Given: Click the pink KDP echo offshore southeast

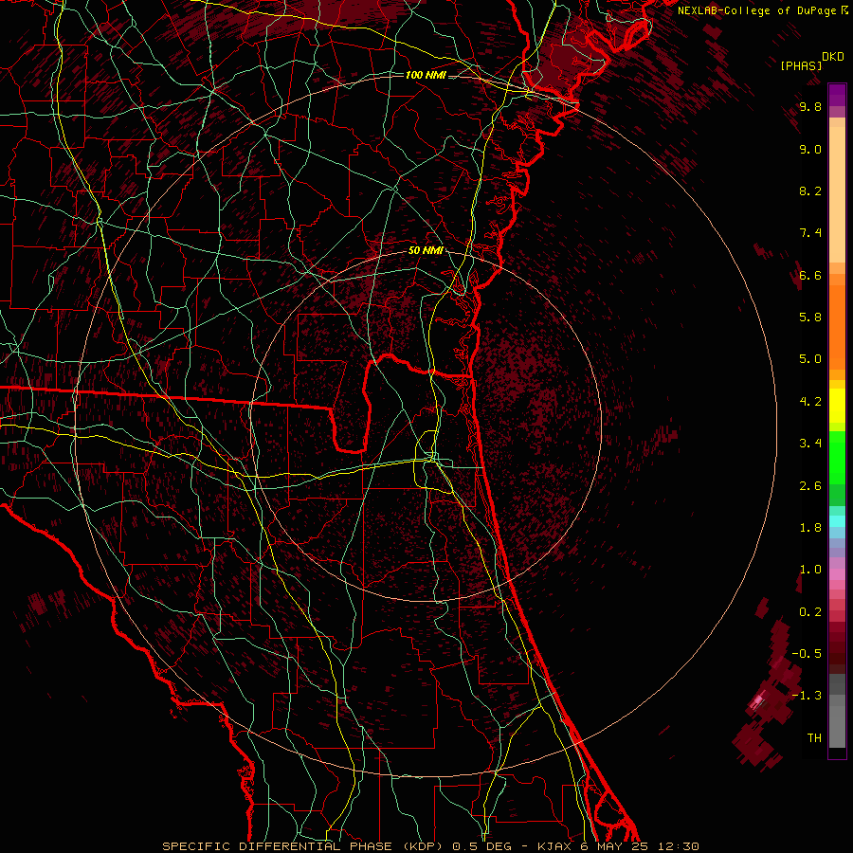Looking at the screenshot, I should [757, 700].
